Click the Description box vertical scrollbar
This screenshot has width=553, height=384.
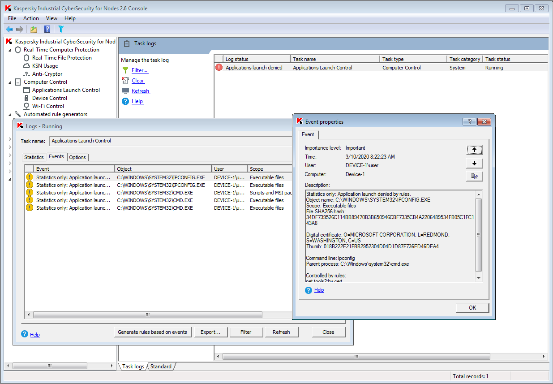pyautogui.click(x=478, y=235)
